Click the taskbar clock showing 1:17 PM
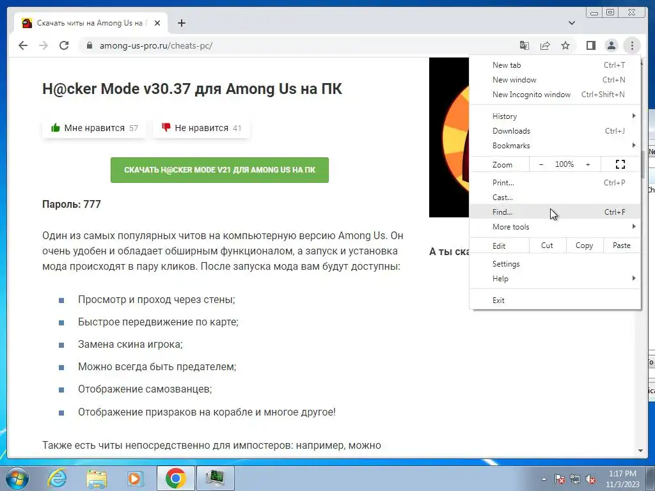655x491 pixels. pos(622,479)
